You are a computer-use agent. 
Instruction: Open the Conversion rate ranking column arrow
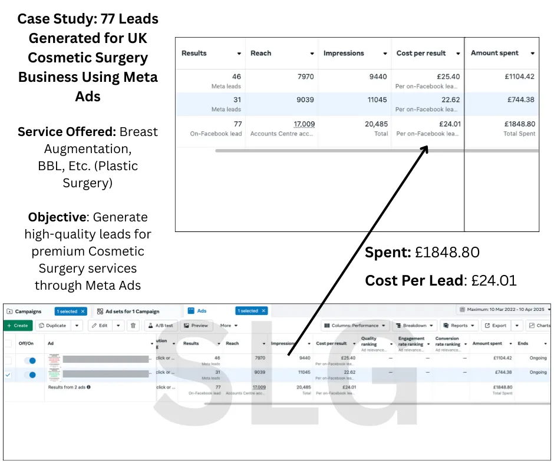coord(466,344)
